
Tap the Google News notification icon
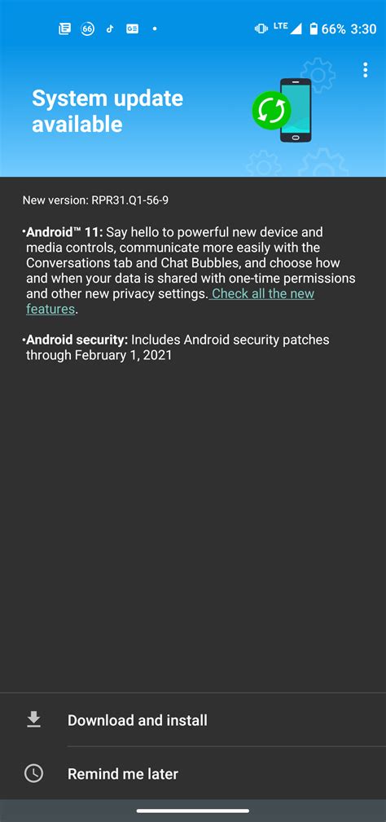tap(132, 29)
